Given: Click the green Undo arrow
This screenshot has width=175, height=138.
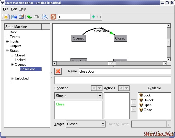Looking at the screenshot, I should [x=29, y=17].
